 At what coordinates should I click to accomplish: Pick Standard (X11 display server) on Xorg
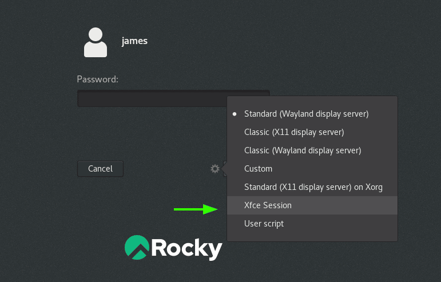(x=312, y=187)
